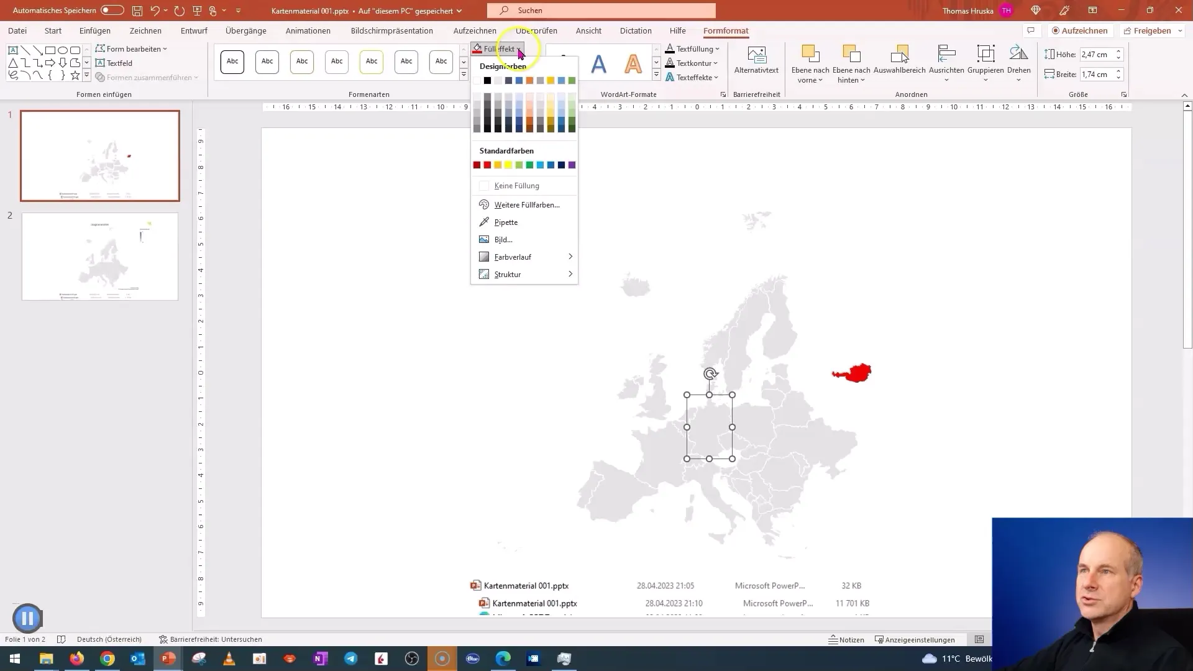
Task: Click the Aufzeichnen record button
Action: (1080, 30)
